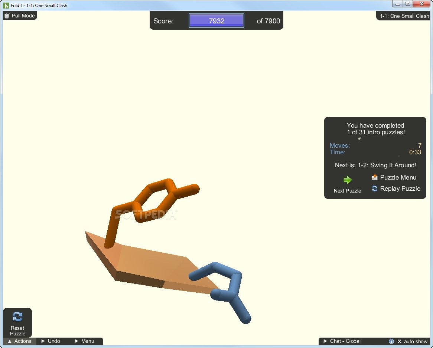Go to the Next Puzzle label

pos(347,191)
